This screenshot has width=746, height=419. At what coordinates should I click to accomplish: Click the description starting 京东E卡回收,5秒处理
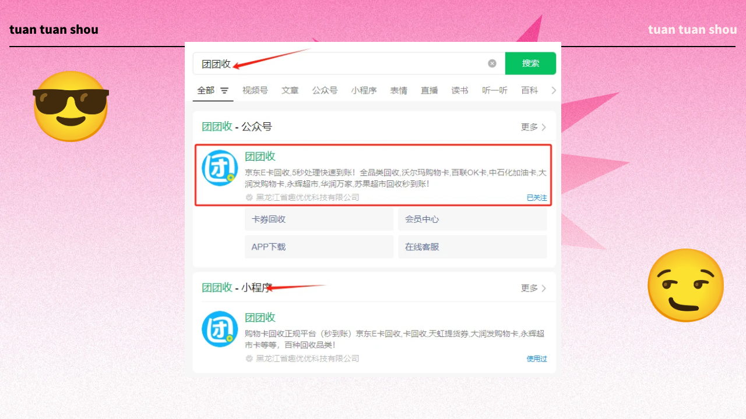pos(396,178)
